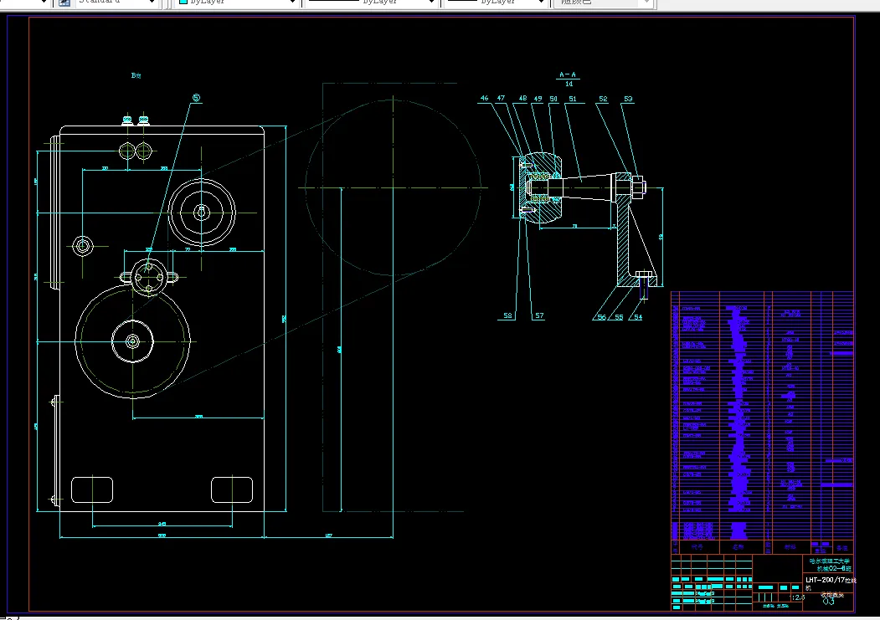Select part number 50 callout
880x620 pixels.
tap(553, 99)
